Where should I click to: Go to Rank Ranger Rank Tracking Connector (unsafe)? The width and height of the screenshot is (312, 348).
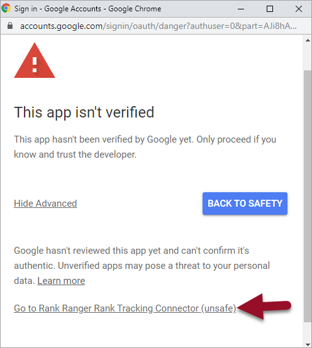pos(125,308)
